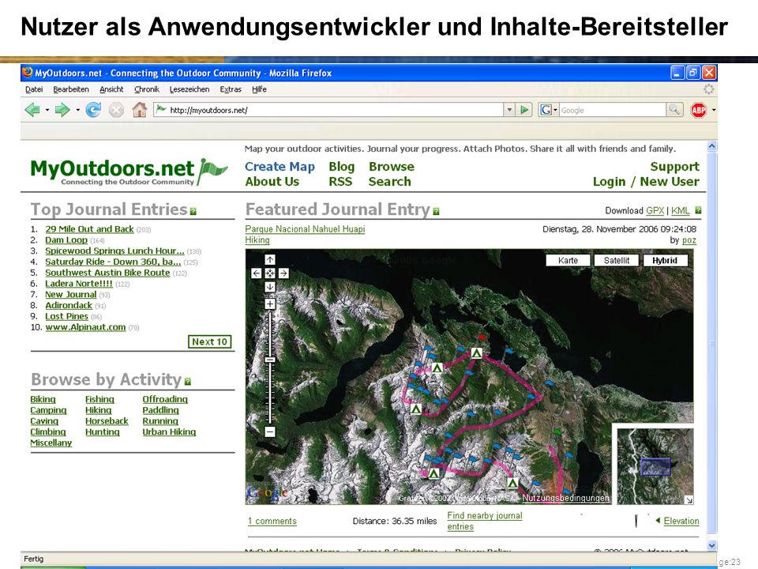Pan the map right with the arrow
Screen dimensions: 758x569
(x=283, y=273)
